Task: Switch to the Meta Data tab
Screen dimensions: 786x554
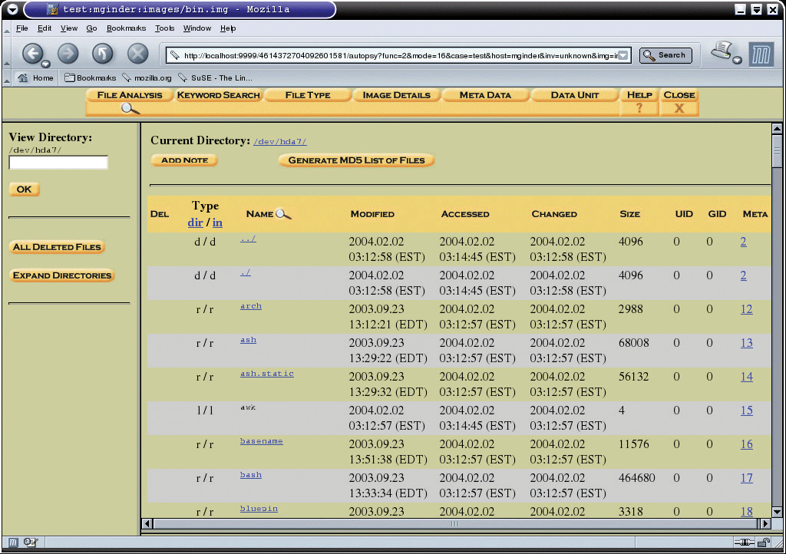Action: (485, 95)
